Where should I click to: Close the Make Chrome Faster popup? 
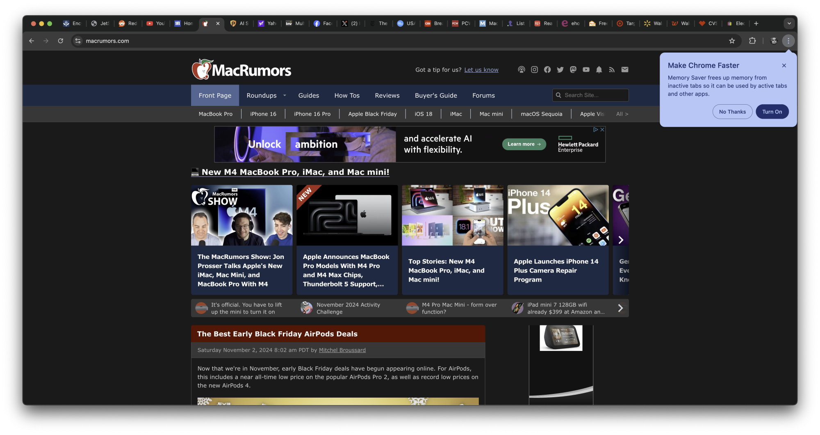pyautogui.click(x=784, y=65)
